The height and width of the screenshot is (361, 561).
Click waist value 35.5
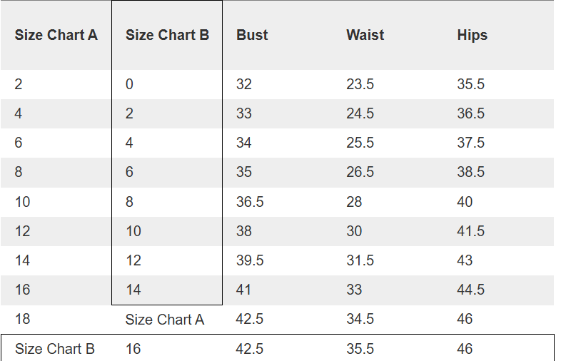[x=360, y=349]
